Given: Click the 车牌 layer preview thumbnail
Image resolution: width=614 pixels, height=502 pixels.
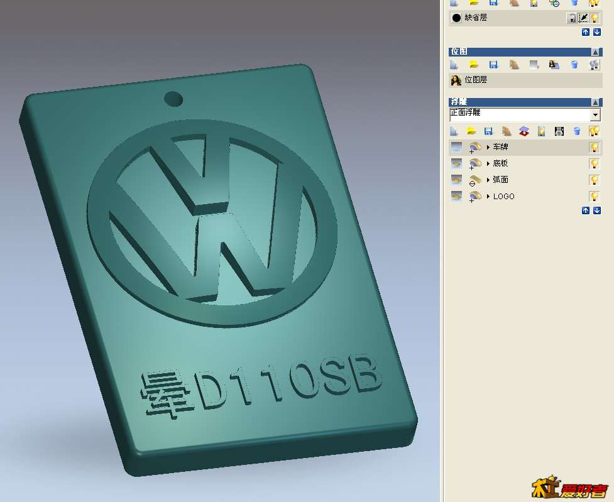Looking at the screenshot, I should coord(456,147).
